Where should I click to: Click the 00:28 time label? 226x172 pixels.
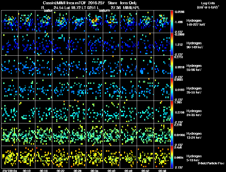(77, 171)
